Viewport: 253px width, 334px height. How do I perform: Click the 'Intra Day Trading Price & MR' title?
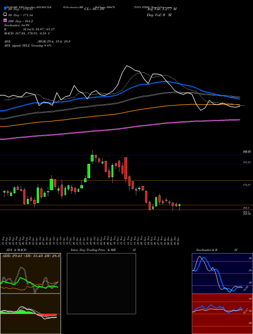[93, 250]
